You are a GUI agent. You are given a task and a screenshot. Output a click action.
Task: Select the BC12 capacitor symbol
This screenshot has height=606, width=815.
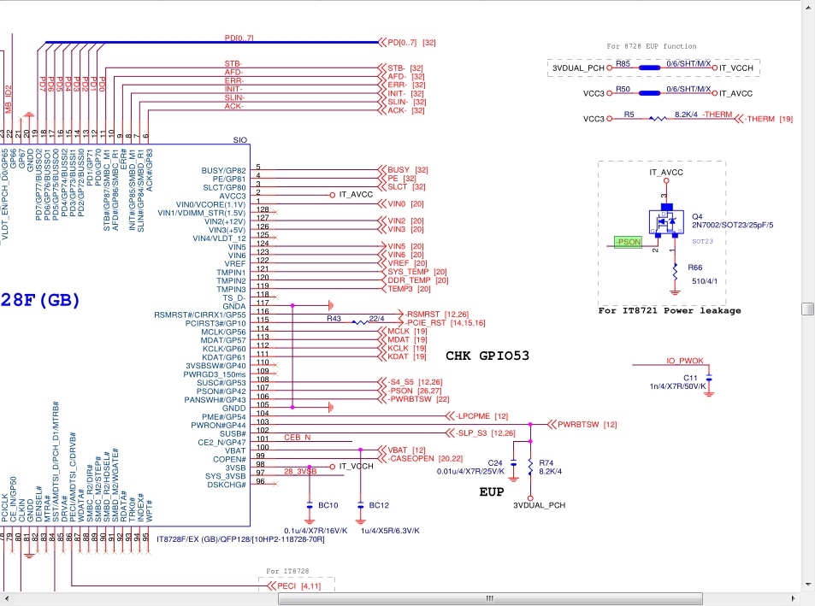[x=360, y=505]
